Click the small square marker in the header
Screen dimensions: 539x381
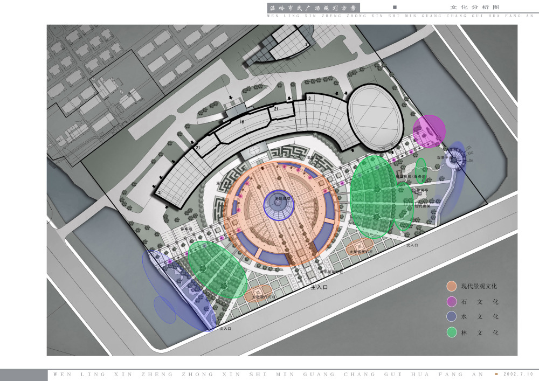(x=395, y=8)
